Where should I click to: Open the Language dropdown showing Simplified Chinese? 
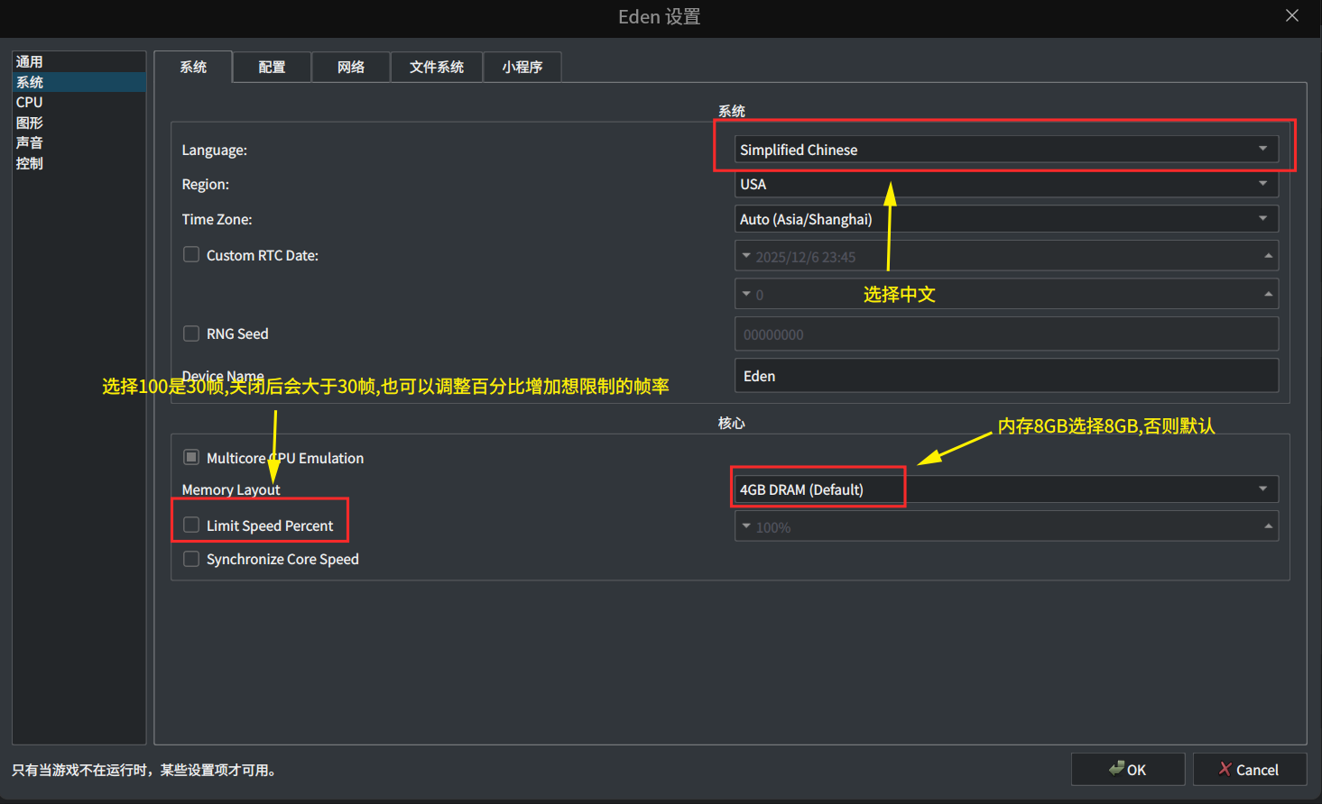[1006, 150]
